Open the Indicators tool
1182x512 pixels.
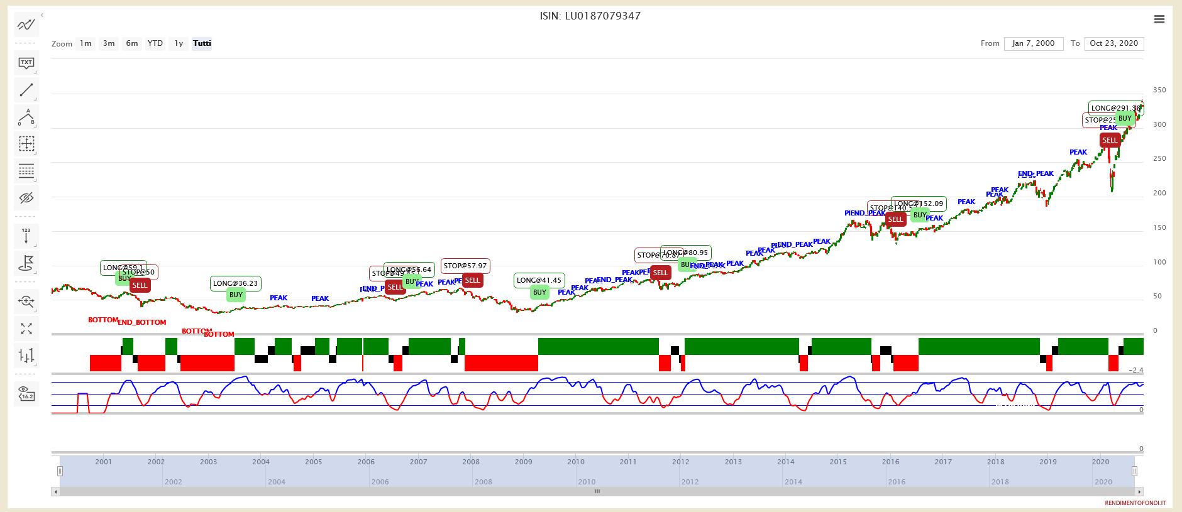click(26, 25)
